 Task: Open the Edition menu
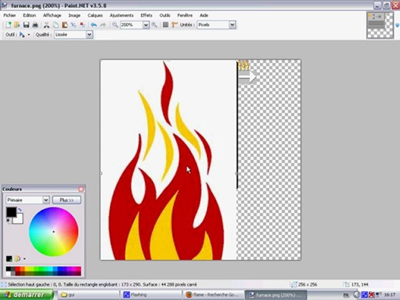pos(29,15)
